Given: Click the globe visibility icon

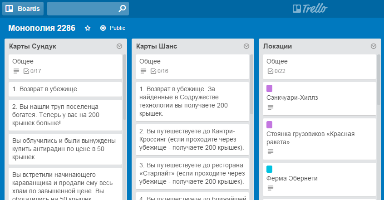Looking at the screenshot, I should pos(103,28).
